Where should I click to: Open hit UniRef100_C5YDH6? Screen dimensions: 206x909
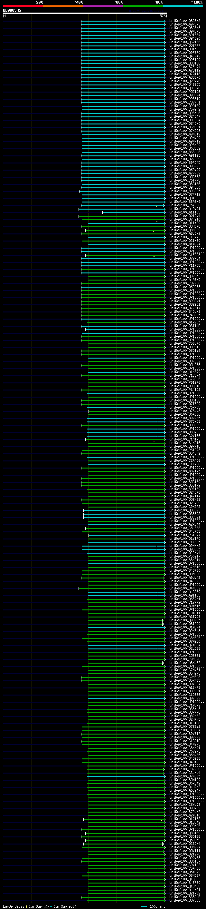coord(185,205)
